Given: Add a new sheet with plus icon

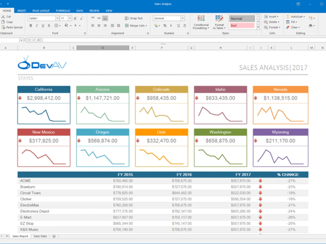Looking at the screenshot, I should pos(54,236).
